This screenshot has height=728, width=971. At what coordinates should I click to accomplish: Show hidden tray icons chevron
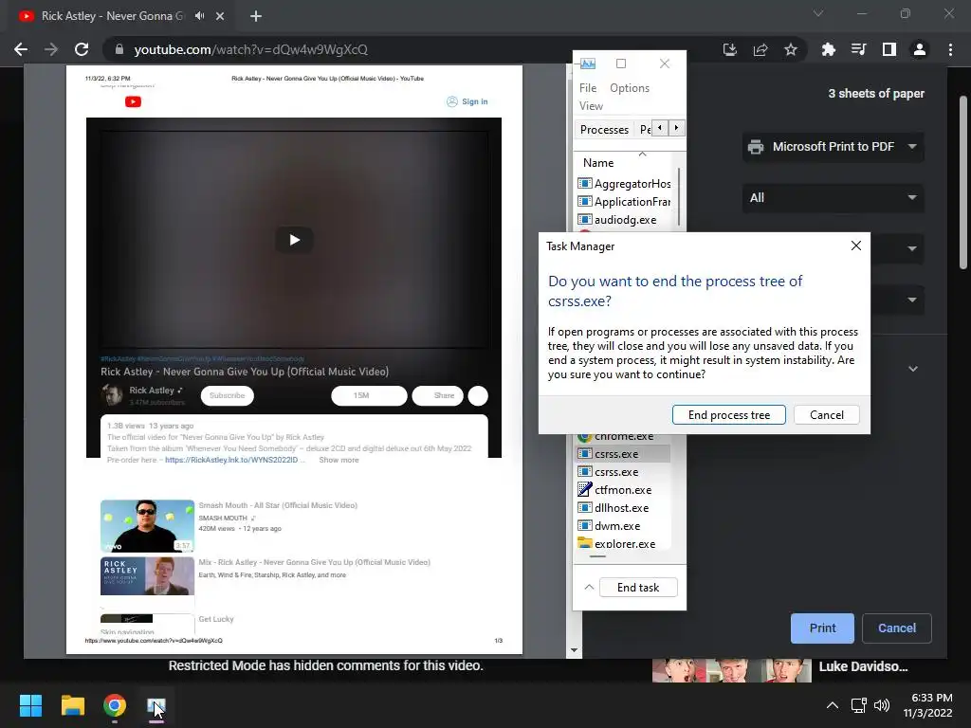(833, 705)
